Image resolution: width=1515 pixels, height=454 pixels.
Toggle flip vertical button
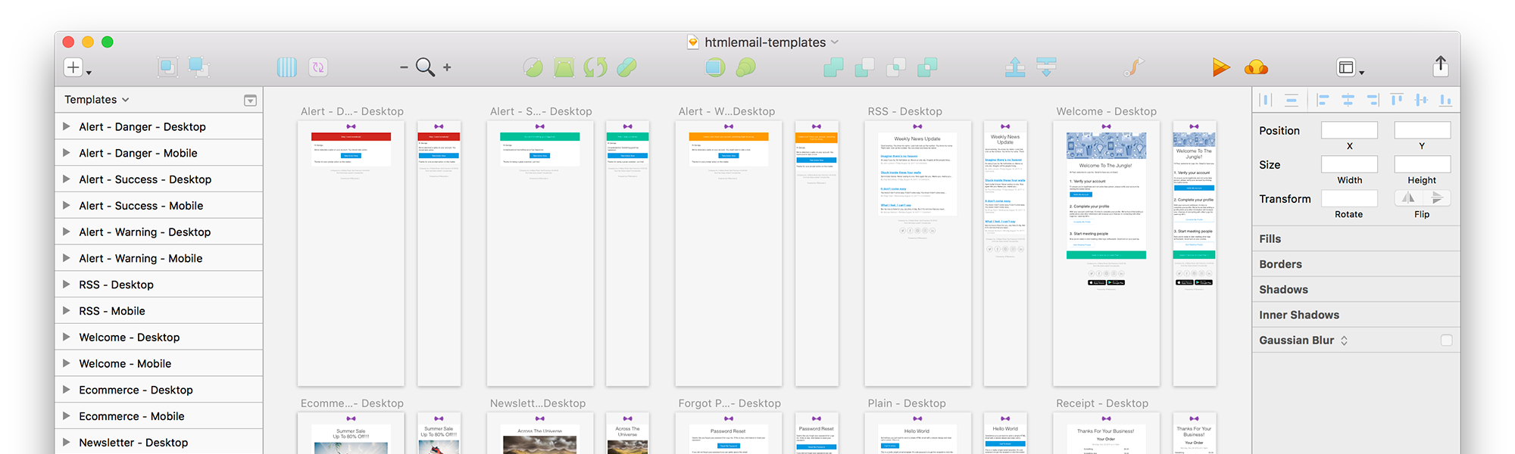pyautogui.click(x=1437, y=198)
